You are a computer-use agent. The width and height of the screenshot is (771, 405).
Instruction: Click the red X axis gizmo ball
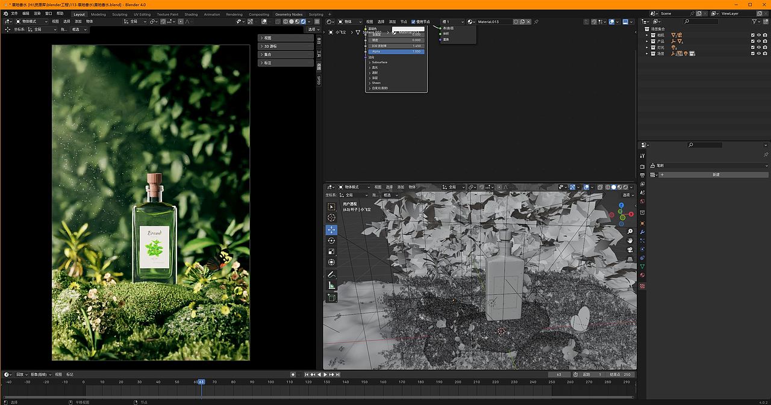tap(631, 213)
